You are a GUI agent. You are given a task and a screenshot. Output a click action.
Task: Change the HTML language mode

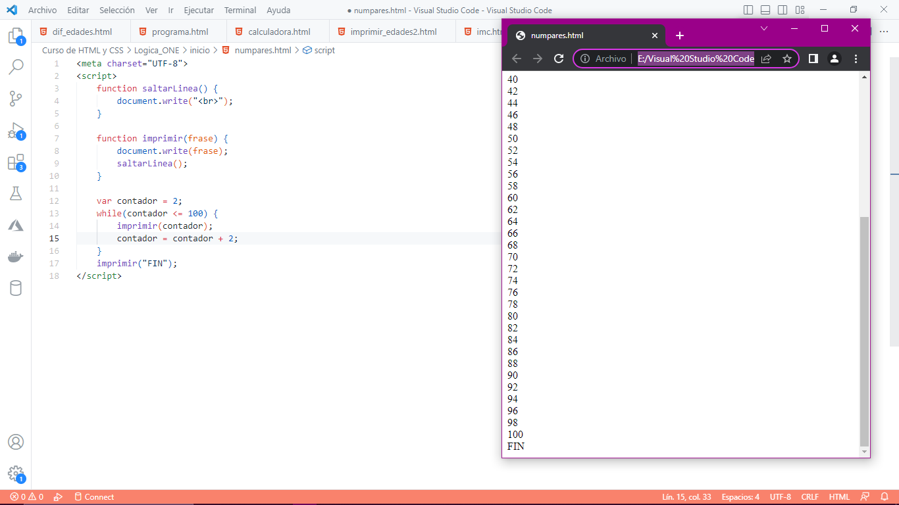tap(839, 497)
